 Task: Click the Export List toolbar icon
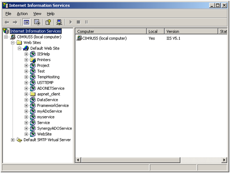[x=37, y=22]
